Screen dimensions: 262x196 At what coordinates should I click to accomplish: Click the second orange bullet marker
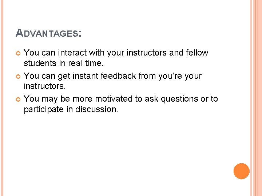18,77
